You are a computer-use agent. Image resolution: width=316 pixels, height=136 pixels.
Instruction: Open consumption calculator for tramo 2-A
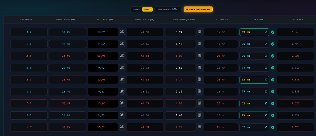(199, 43)
